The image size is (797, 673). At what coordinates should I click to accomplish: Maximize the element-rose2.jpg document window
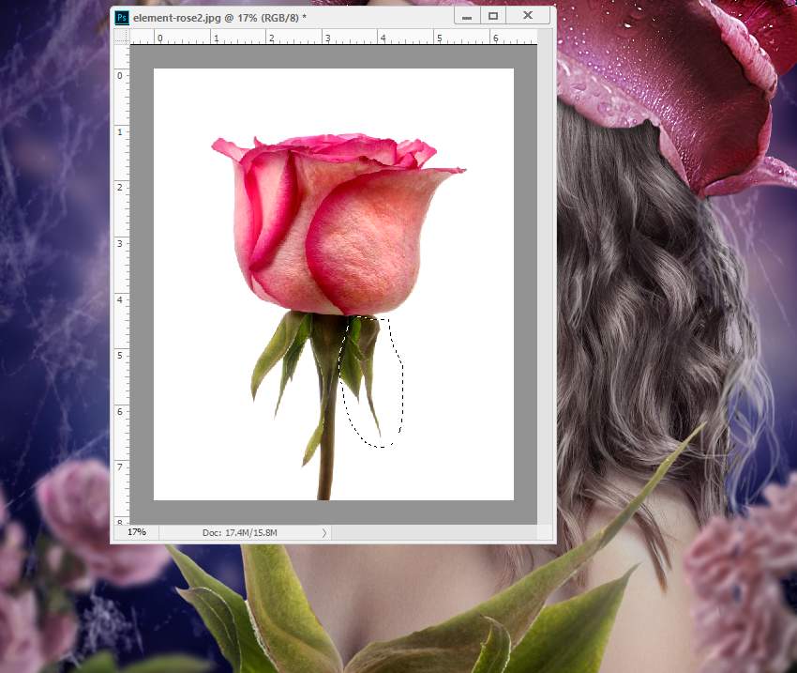pyautogui.click(x=493, y=16)
